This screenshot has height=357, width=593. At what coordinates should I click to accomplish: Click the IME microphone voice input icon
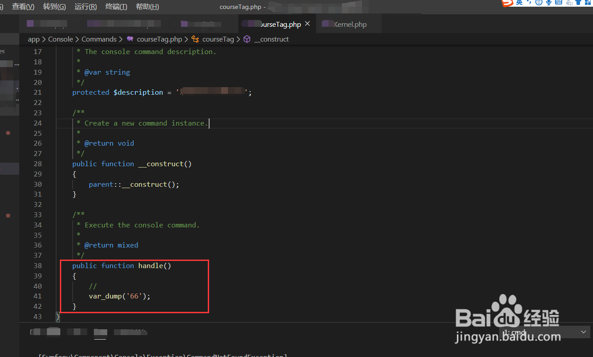549,3
